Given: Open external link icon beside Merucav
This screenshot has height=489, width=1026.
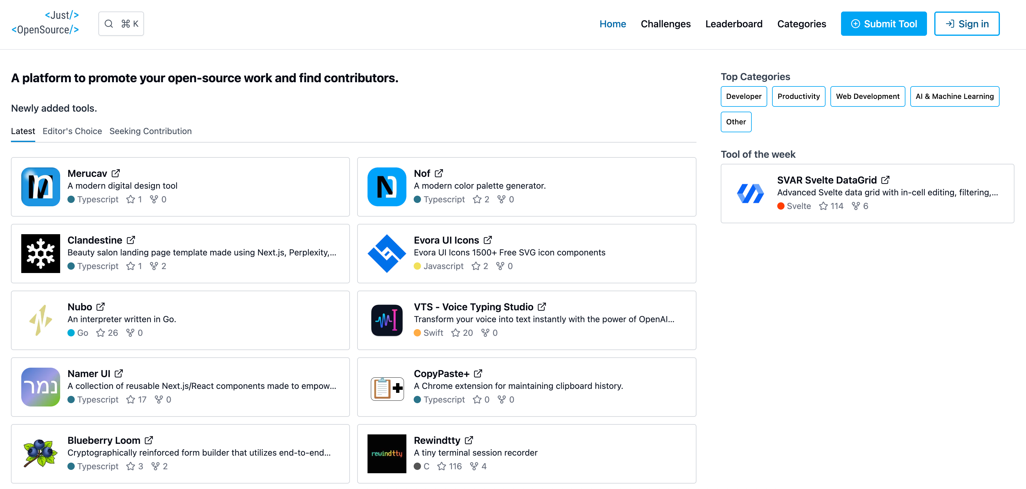Looking at the screenshot, I should [115, 174].
